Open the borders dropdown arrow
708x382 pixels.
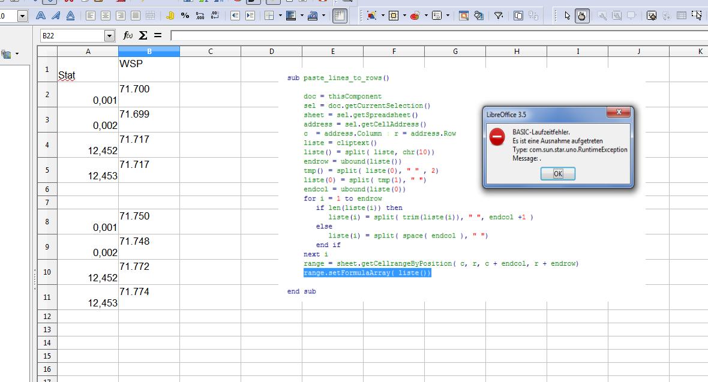pyautogui.click(x=280, y=16)
